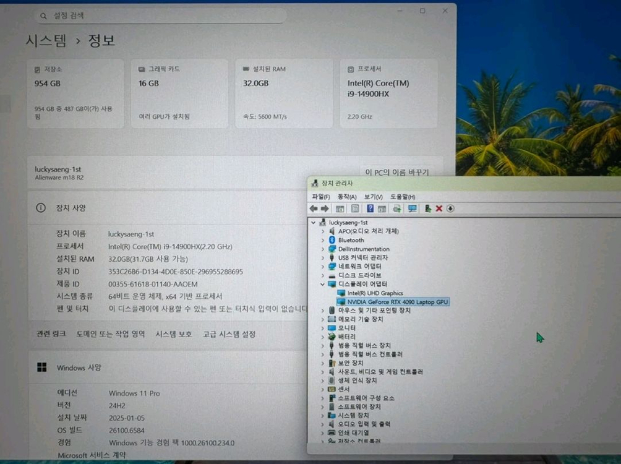621x464 pixels.
Task: Click the Disable device toolbar icon
Action: [427, 208]
